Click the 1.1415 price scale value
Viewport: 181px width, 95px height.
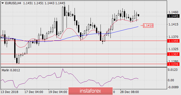pyautogui.click(x=173, y=24)
